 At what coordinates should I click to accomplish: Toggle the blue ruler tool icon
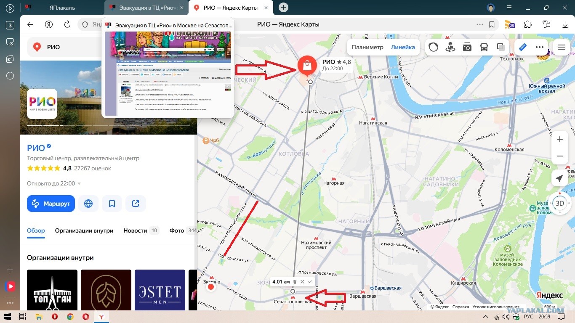523,47
